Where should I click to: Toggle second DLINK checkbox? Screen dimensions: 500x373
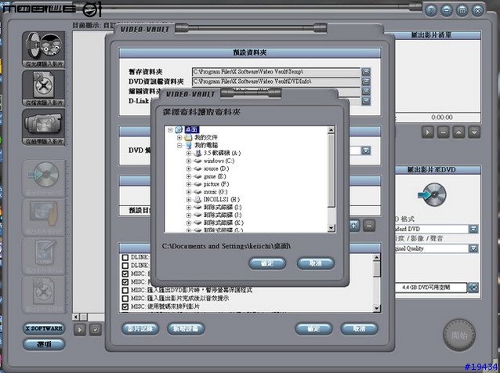(x=125, y=266)
